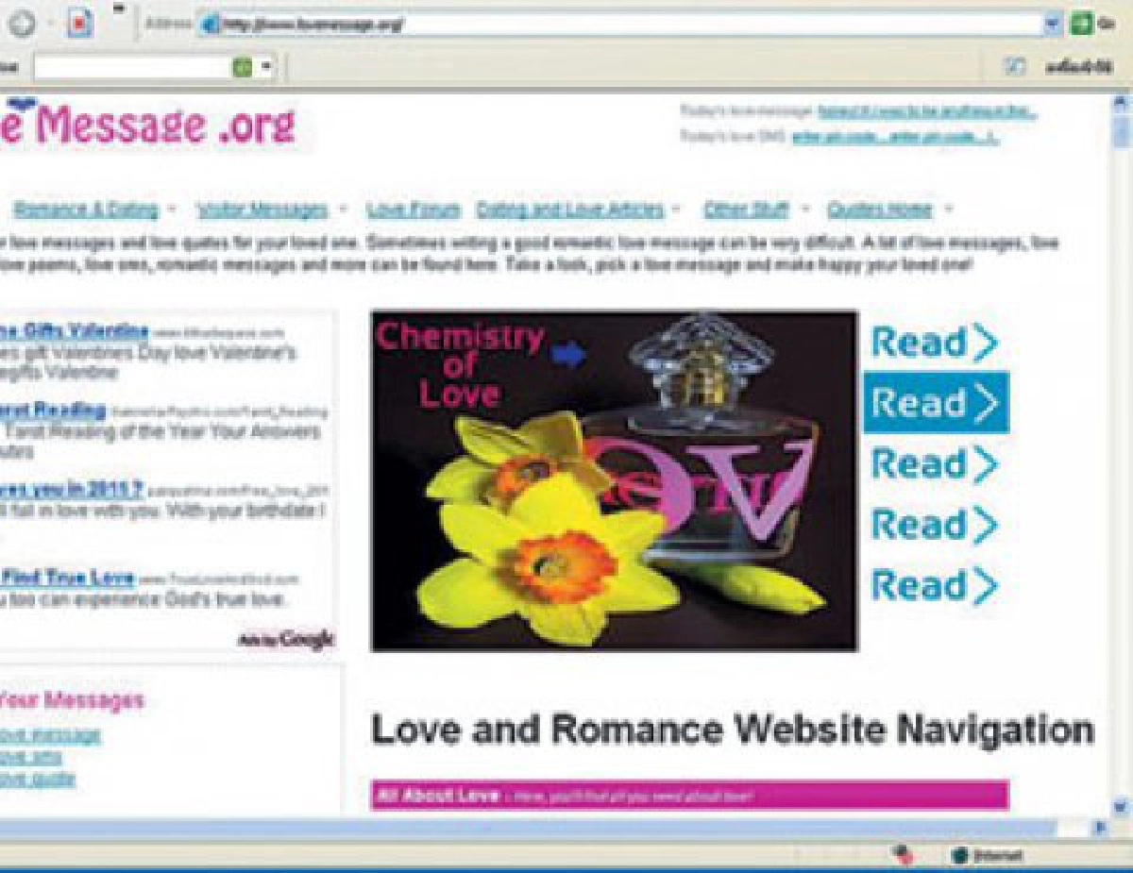
Task: Open the address bar dropdown arrow
Action: pyautogui.click(x=1054, y=25)
